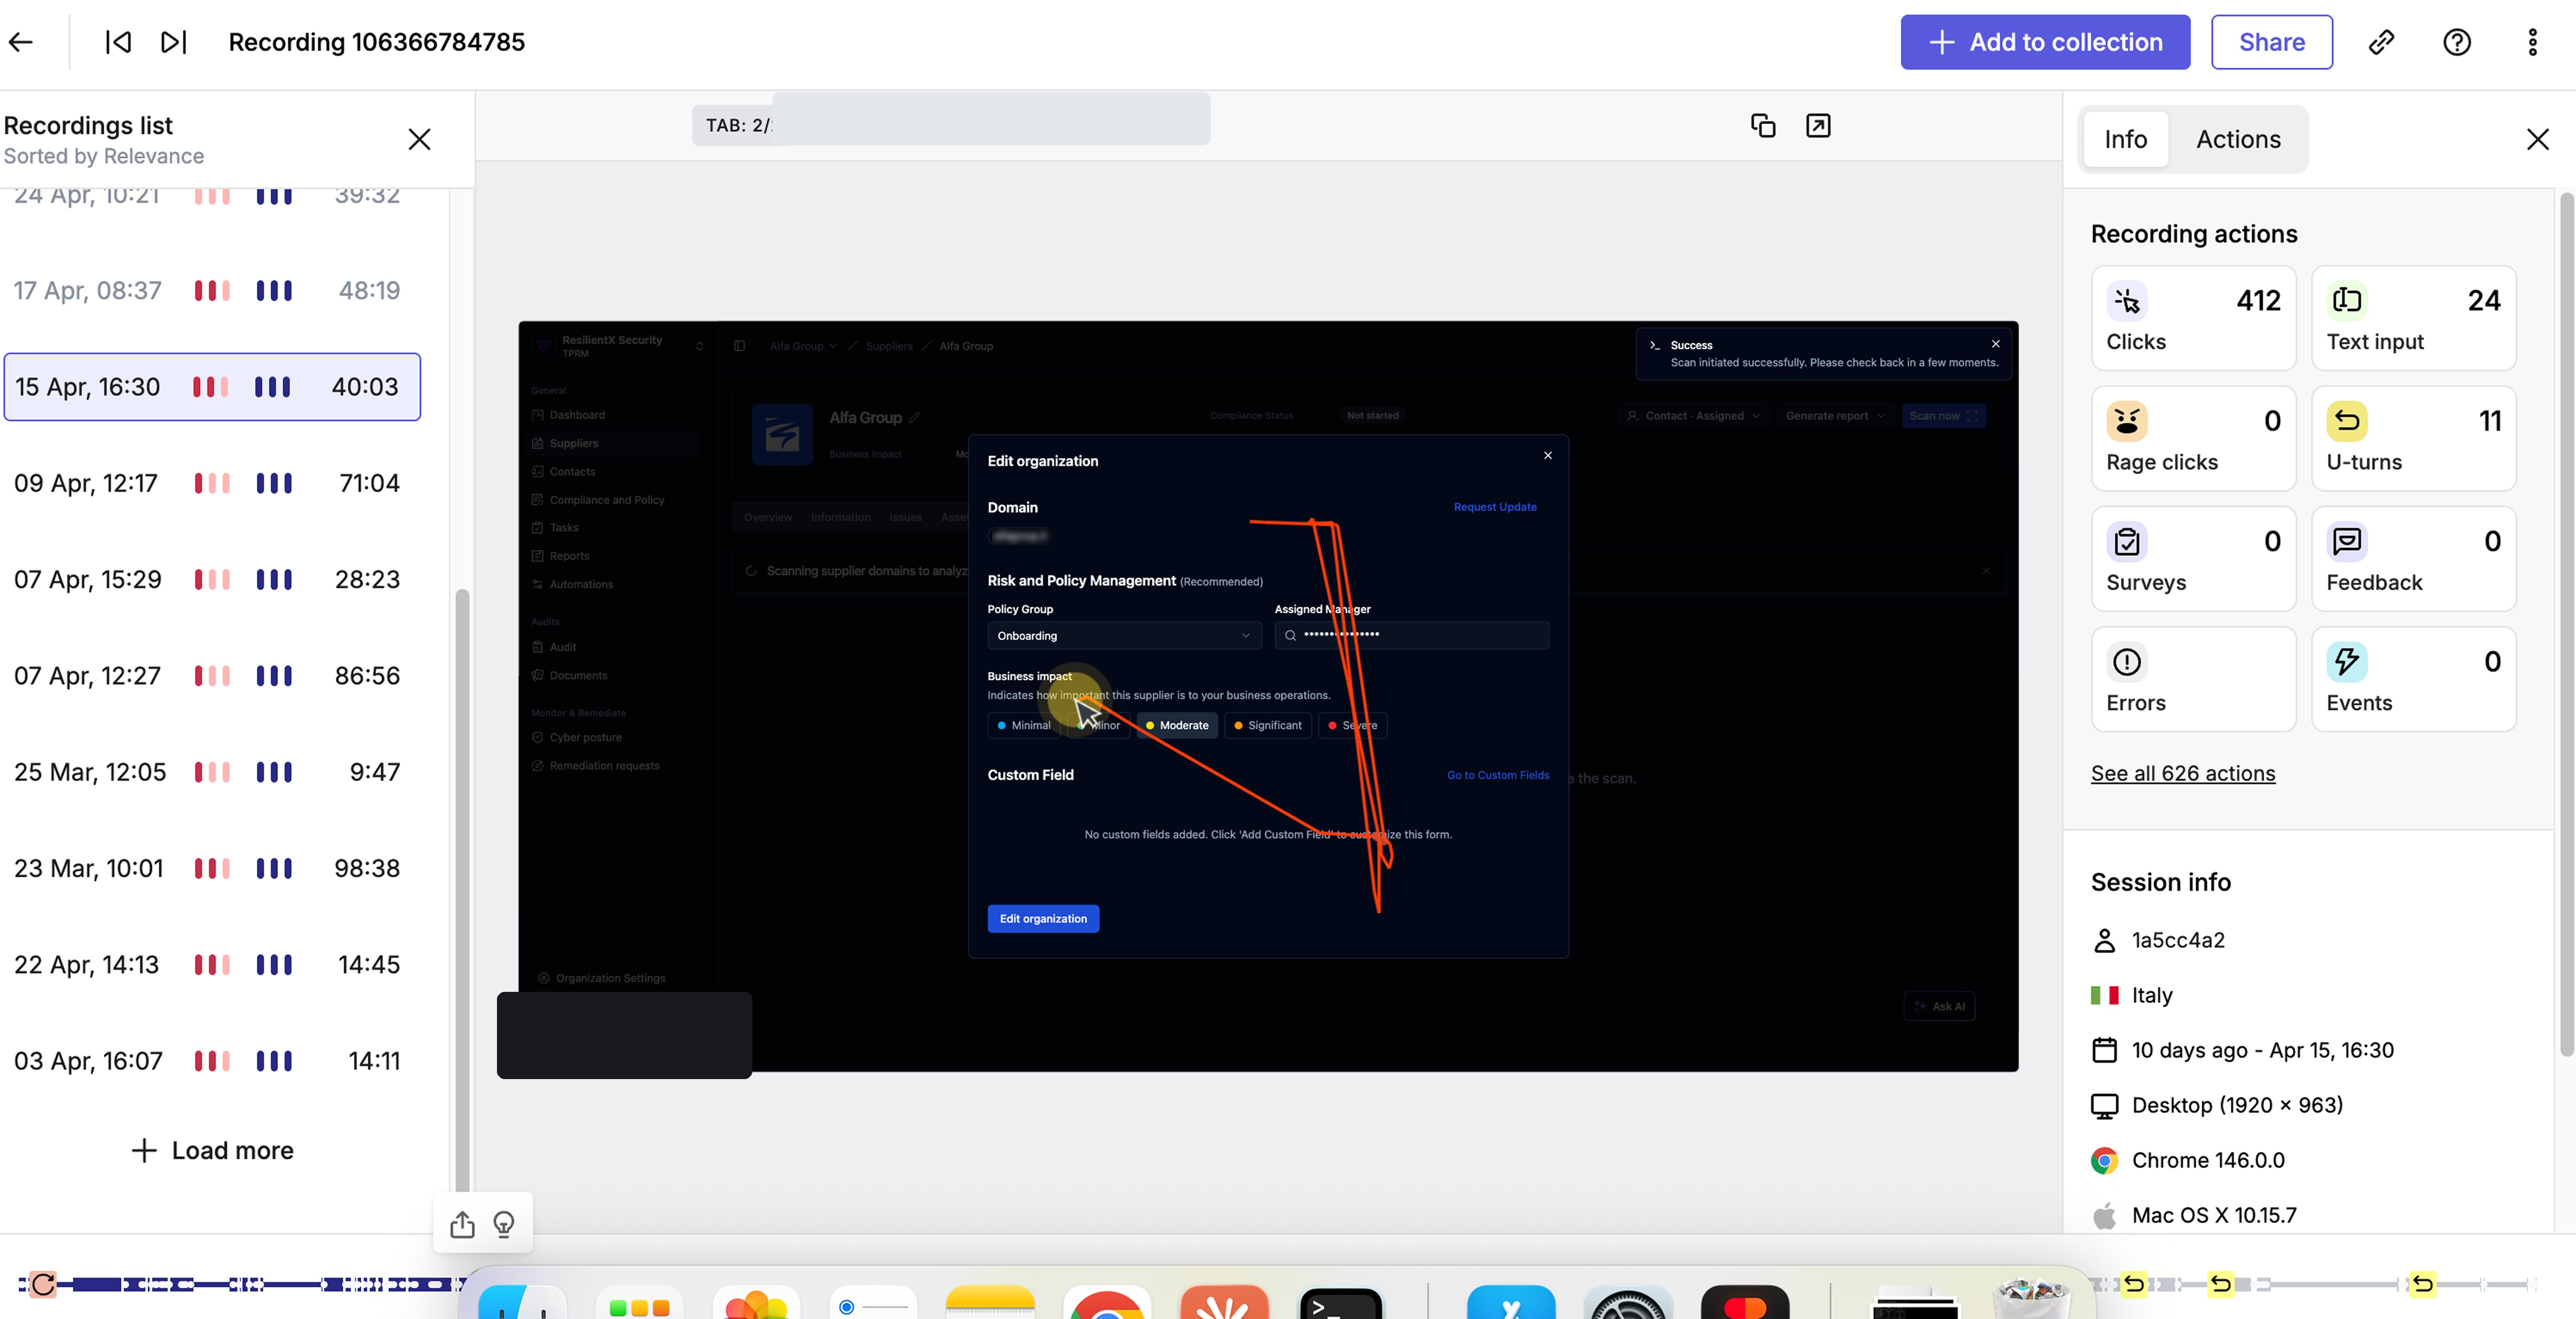
Task: Open the three-dot more options menu
Action: [2532, 42]
